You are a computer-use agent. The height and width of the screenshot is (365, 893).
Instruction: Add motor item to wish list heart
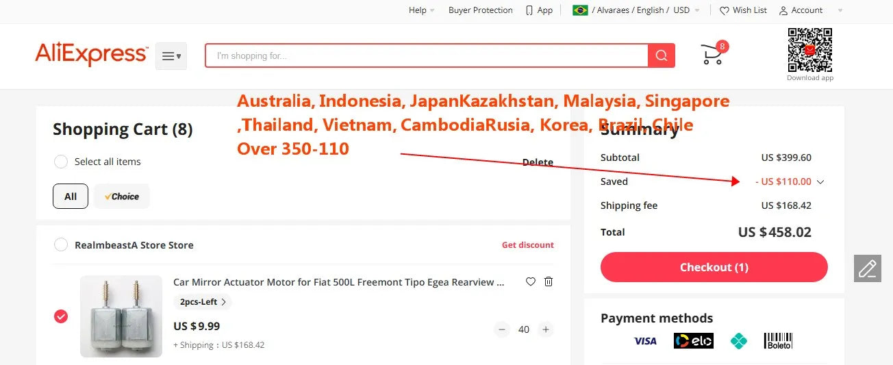[530, 281]
